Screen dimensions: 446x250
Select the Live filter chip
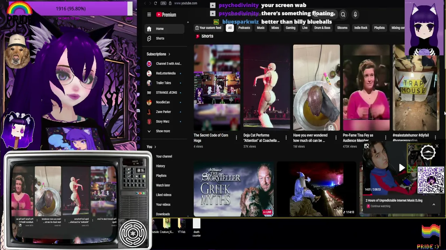click(305, 28)
